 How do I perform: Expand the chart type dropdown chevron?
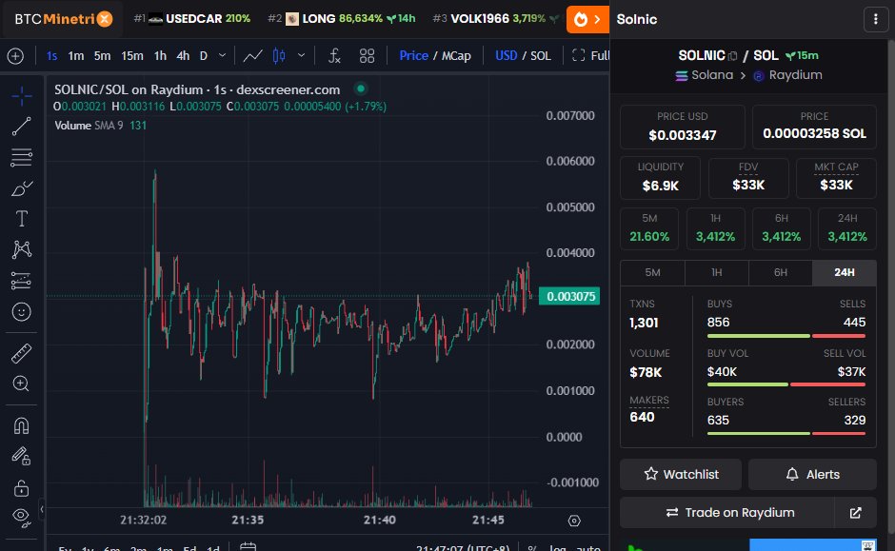[x=302, y=56]
